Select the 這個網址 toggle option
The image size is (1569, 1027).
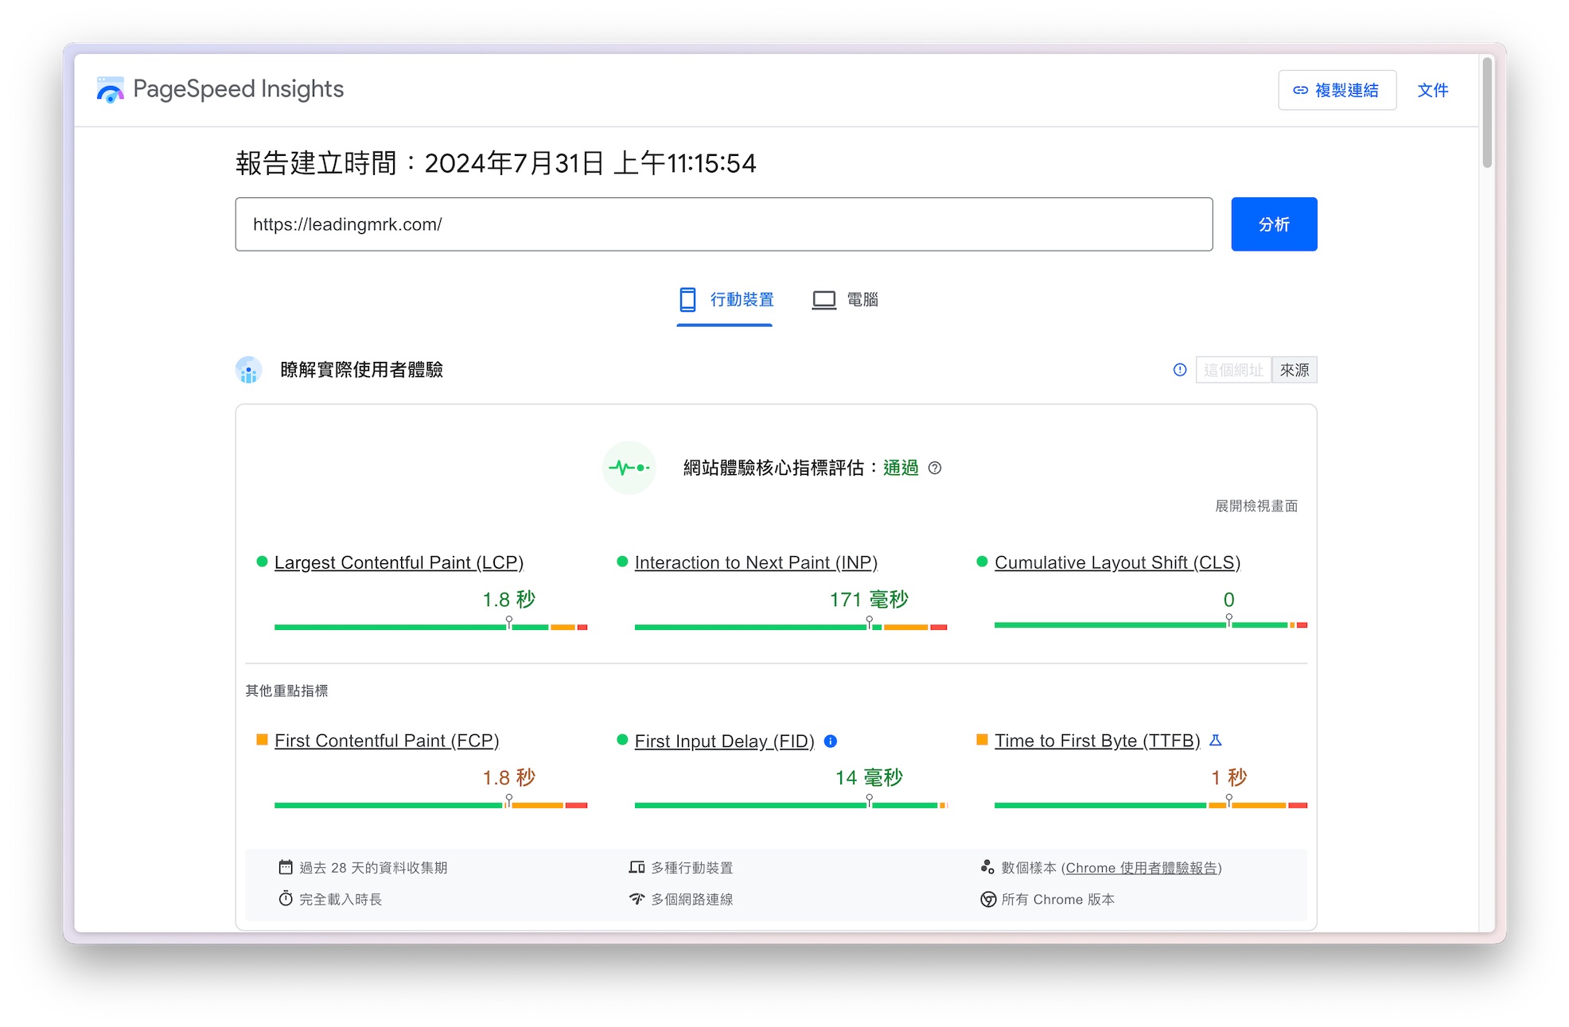tap(1233, 370)
